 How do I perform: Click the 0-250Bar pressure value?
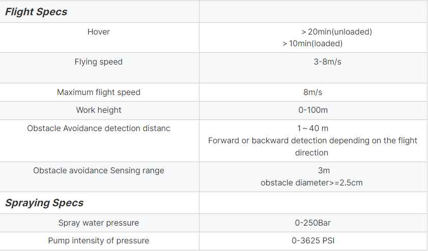point(312,223)
